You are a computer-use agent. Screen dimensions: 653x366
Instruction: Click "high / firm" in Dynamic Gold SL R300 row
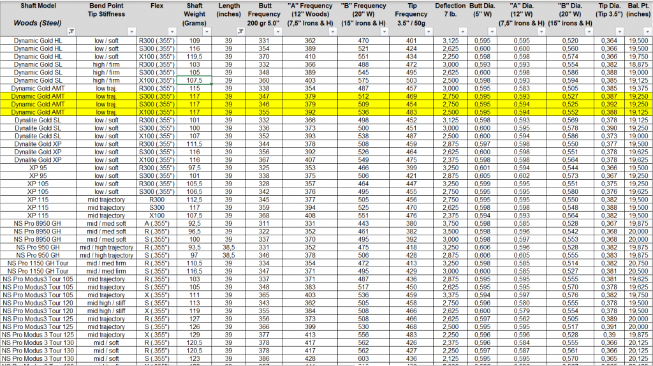[x=106, y=64]
